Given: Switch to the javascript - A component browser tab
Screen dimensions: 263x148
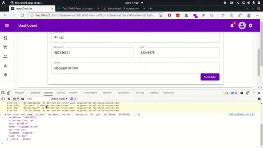Looking at the screenshot, I should [124, 8].
